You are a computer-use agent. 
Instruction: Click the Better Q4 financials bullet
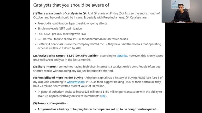99,46
